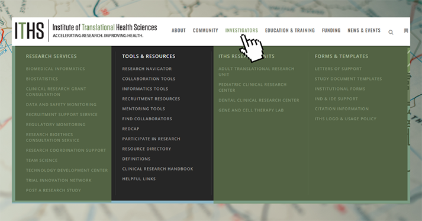Select Biostatistics under Research Services
This screenshot has width=422, height=221.
pos(41,79)
